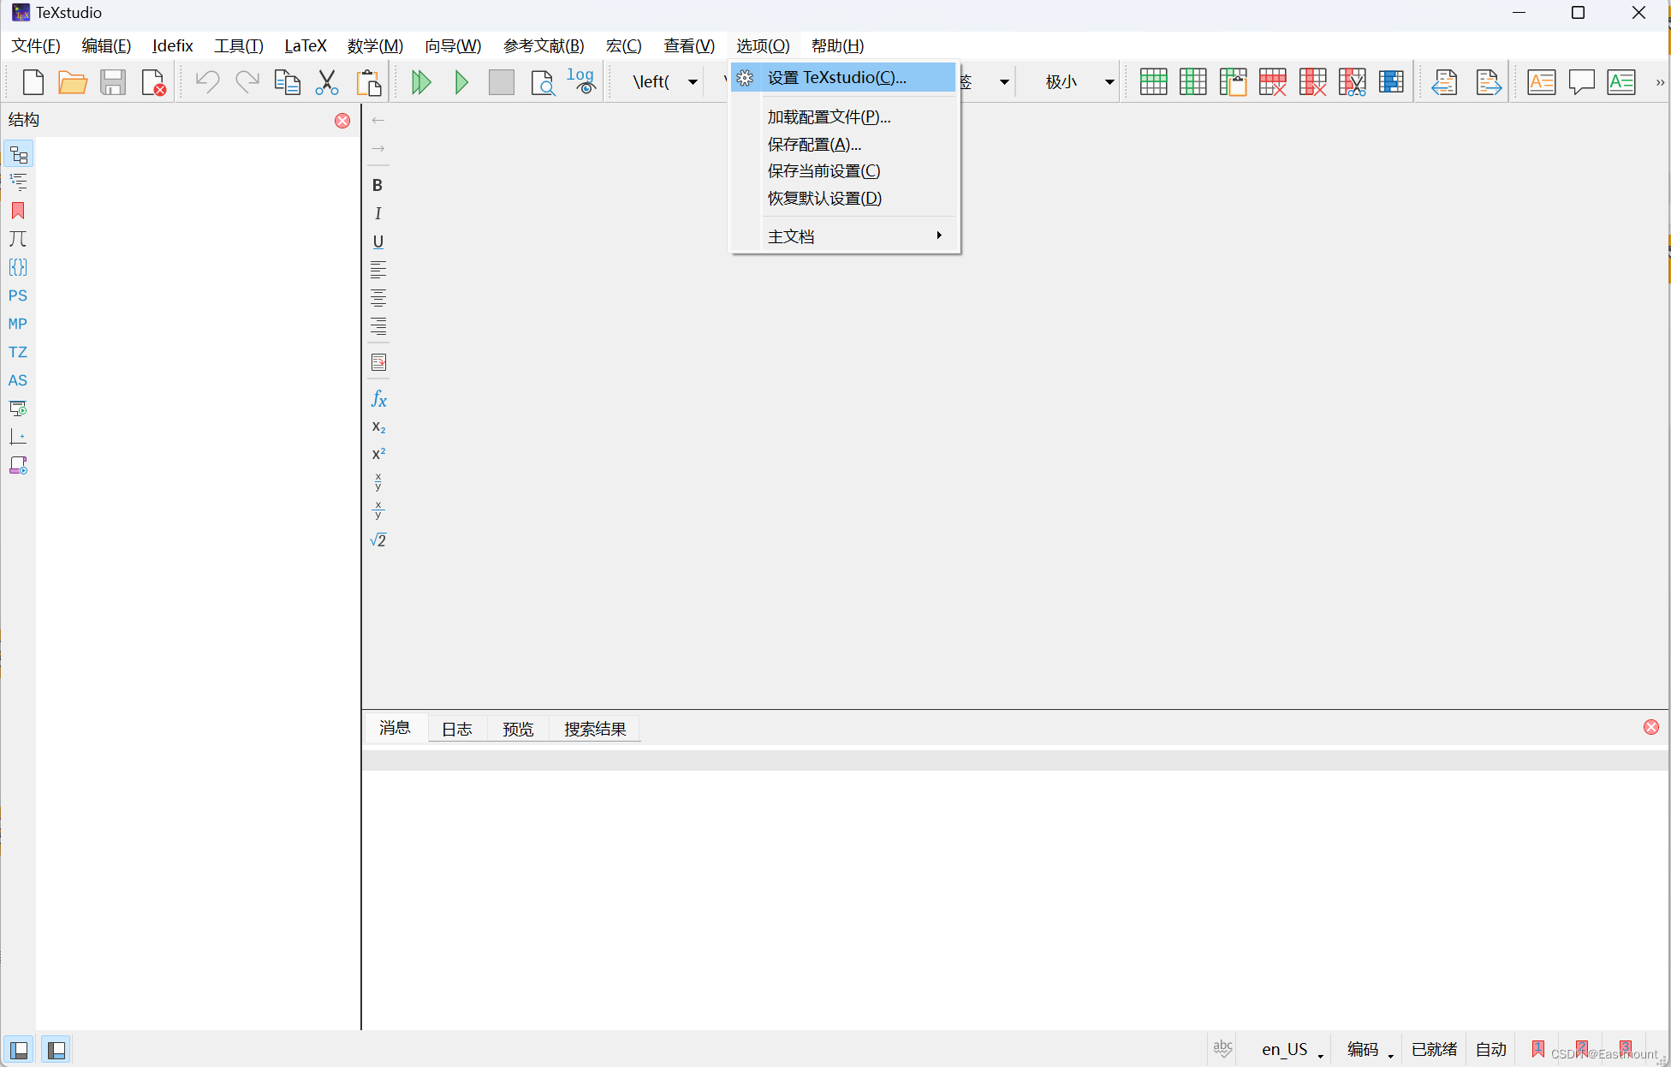Open the brackets symbol panel in the sidebar
Image resolution: width=1671 pixels, height=1067 pixels.
pos(18,267)
